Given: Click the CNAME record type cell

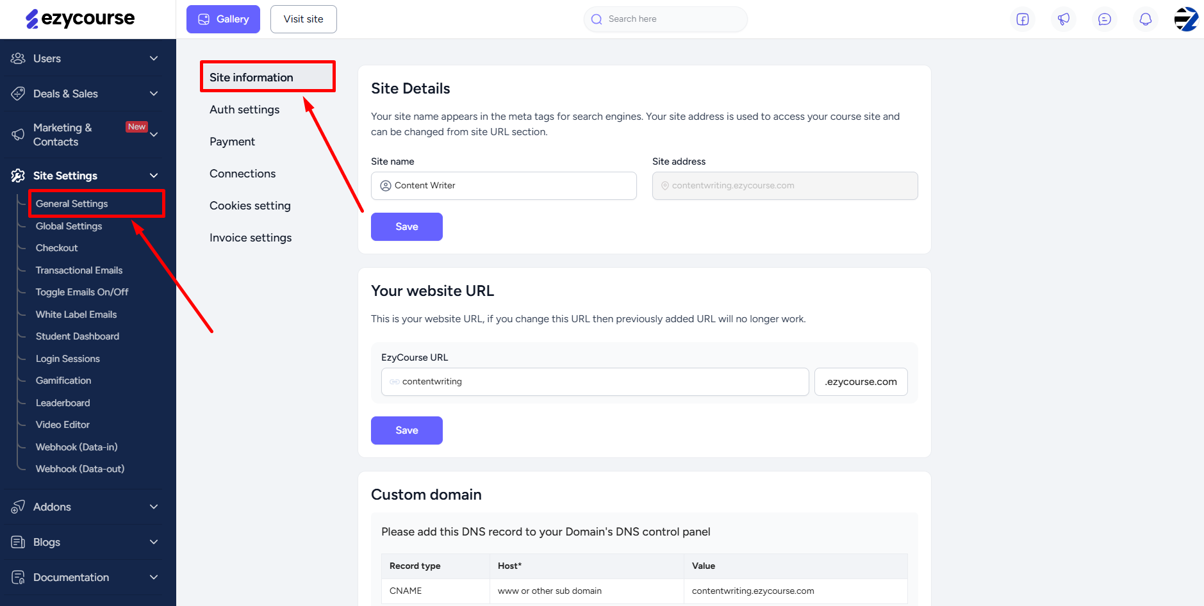Looking at the screenshot, I should (436, 591).
